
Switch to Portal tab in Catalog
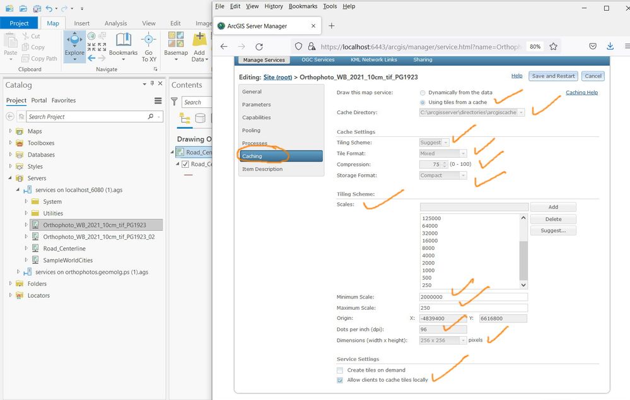[x=39, y=100]
